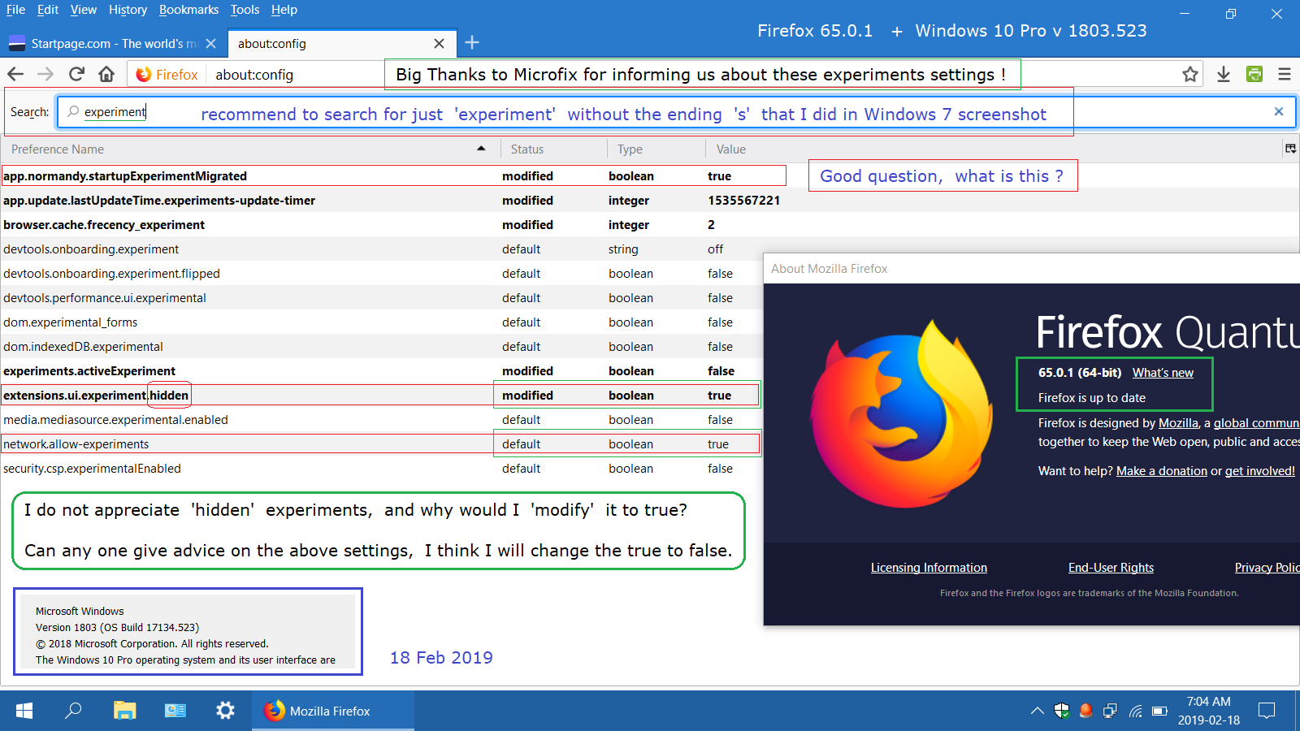Open File Explorer from the taskbar
Screen dimensions: 1300x731
click(124, 711)
